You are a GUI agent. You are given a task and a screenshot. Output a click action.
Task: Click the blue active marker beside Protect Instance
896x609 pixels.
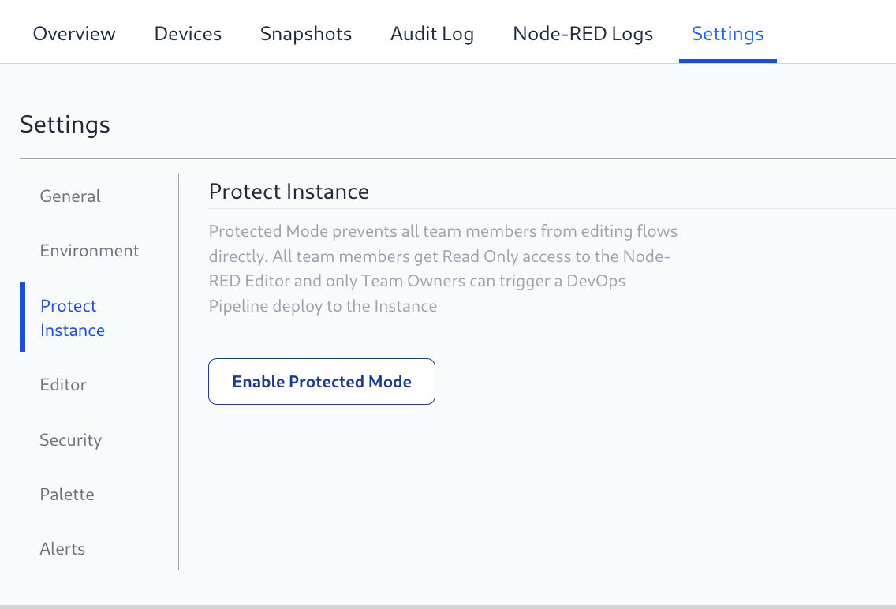[23, 317]
